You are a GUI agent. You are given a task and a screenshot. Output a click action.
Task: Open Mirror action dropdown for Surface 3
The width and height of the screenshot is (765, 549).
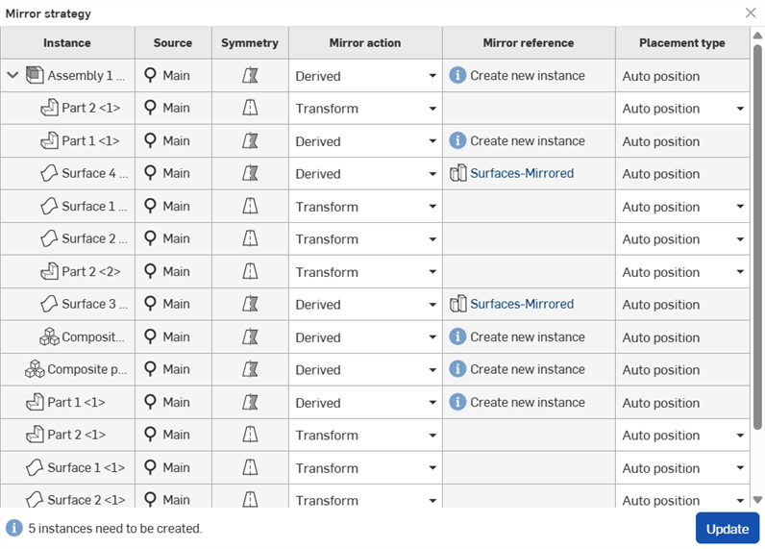coord(432,305)
